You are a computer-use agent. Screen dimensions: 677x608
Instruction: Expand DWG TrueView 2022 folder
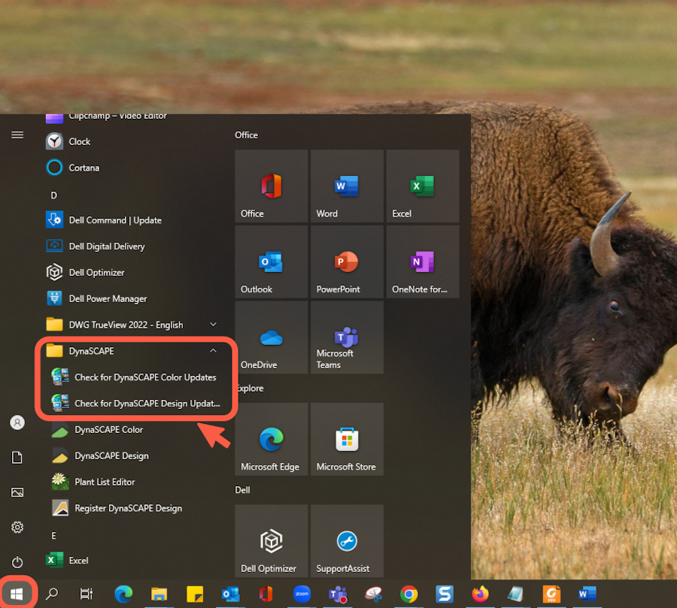(x=213, y=325)
